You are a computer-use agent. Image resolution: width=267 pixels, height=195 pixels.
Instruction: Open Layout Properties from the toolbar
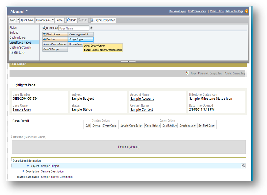pos(103,20)
